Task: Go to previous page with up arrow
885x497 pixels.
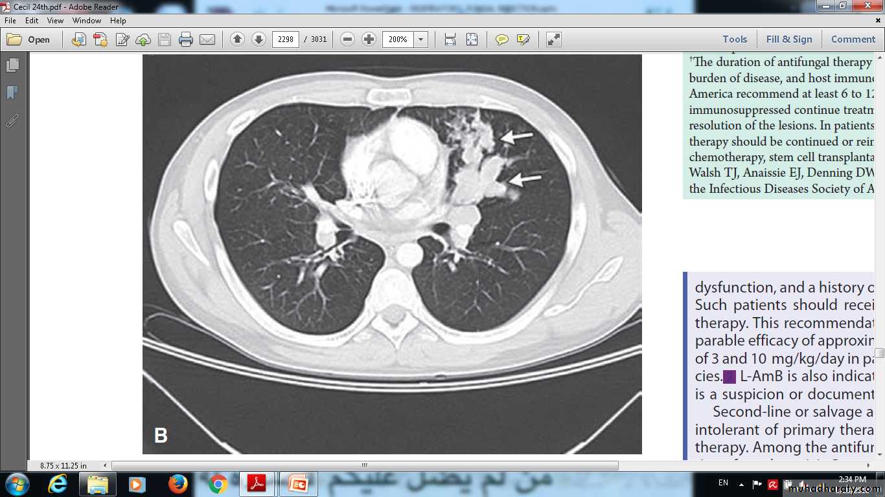Action: pos(237,39)
